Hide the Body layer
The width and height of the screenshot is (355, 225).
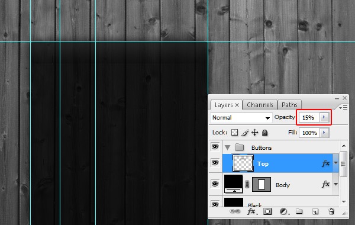point(215,184)
